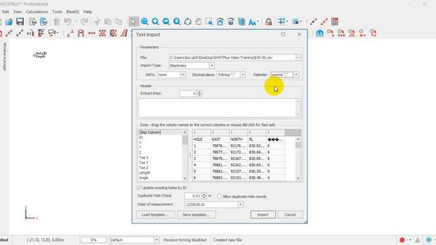Click the data table vertical scrollbar
This screenshot has width=436, height=245.
(298, 159)
